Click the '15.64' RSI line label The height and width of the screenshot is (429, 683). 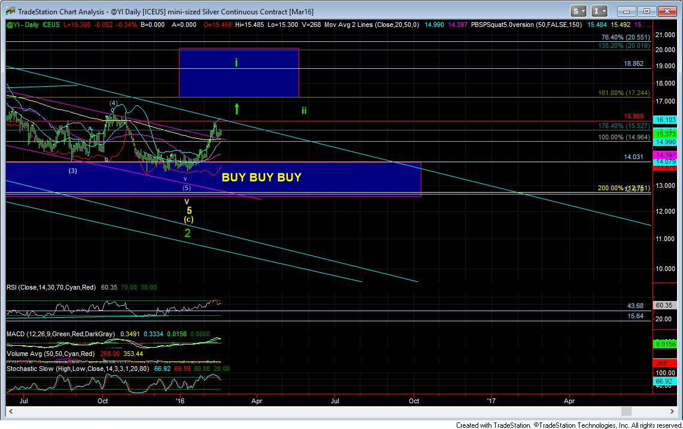coord(636,316)
